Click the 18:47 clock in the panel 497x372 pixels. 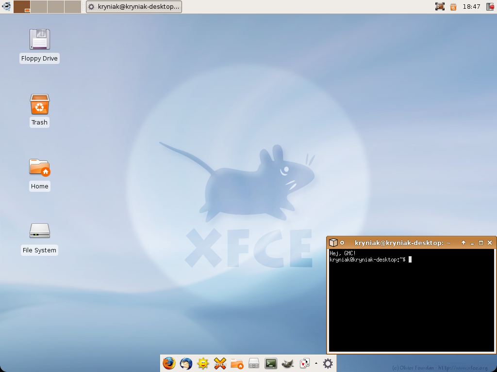pyautogui.click(x=471, y=7)
